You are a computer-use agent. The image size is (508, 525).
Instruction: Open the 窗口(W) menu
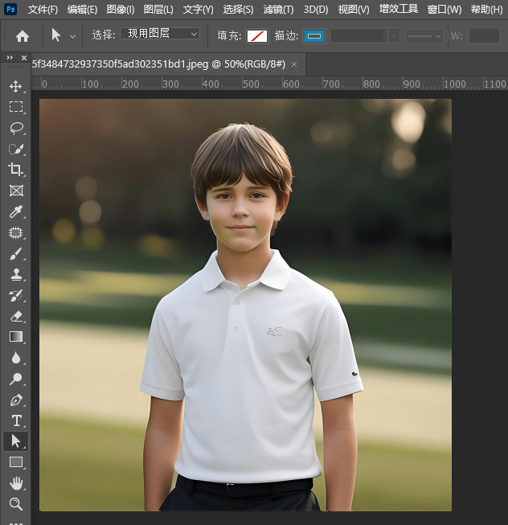point(444,10)
